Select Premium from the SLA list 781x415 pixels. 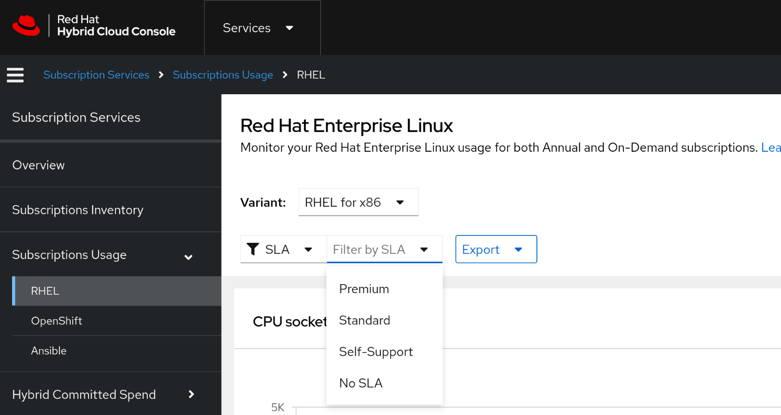pos(364,288)
